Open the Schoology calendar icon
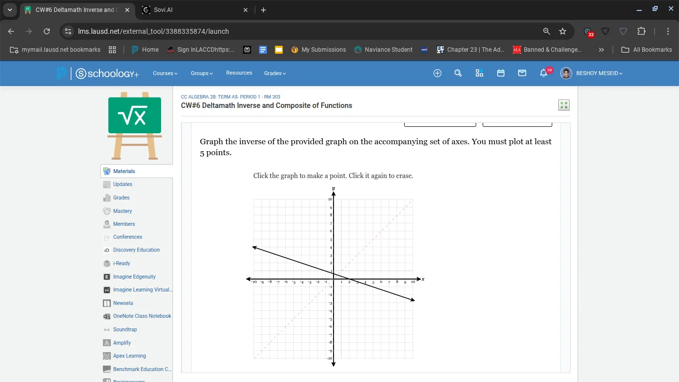679x382 pixels. click(501, 73)
